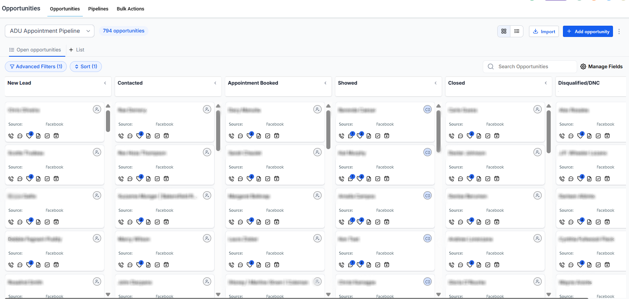The width and height of the screenshot is (629, 299).
Task: Collapse the Appointment Booked column
Action: coord(325,83)
